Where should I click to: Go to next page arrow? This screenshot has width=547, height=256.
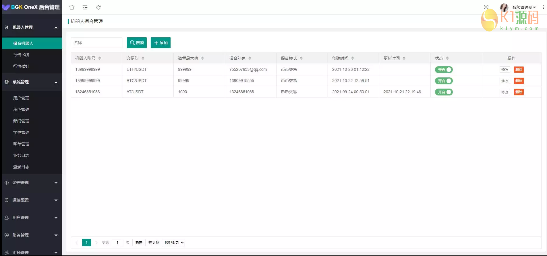[x=96, y=243]
